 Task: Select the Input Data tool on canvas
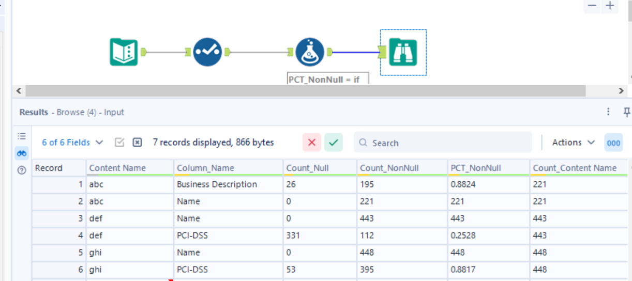tap(124, 52)
